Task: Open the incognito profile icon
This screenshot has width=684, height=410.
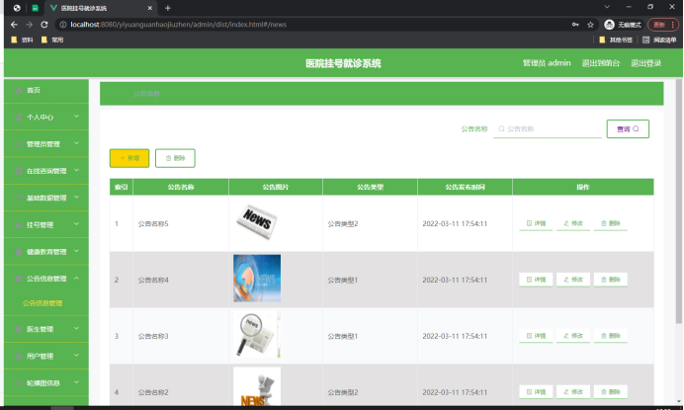Action: click(x=610, y=25)
